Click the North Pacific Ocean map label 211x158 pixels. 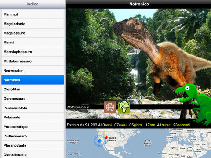73,142
